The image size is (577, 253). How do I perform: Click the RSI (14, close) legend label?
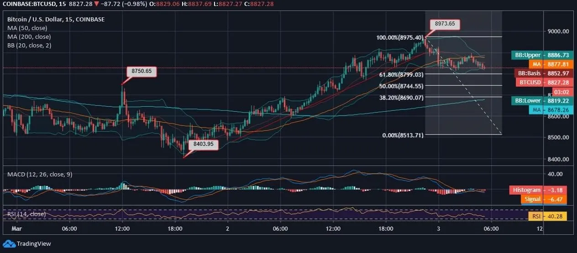[x=26, y=214]
